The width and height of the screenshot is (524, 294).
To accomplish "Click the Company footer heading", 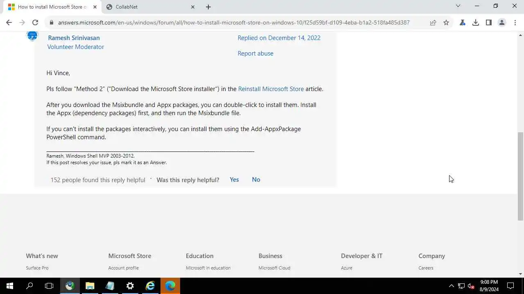I will 431,256.
